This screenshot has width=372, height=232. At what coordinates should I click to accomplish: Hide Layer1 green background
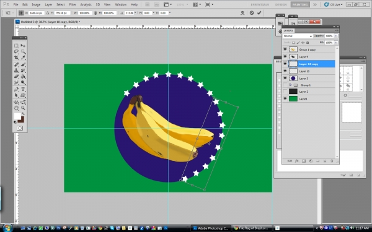[x=285, y=98]
